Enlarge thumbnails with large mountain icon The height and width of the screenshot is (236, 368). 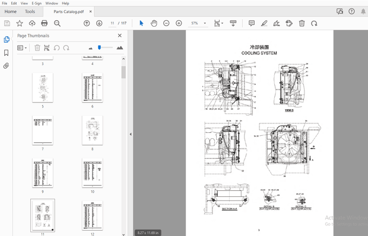tap(120, 48)
